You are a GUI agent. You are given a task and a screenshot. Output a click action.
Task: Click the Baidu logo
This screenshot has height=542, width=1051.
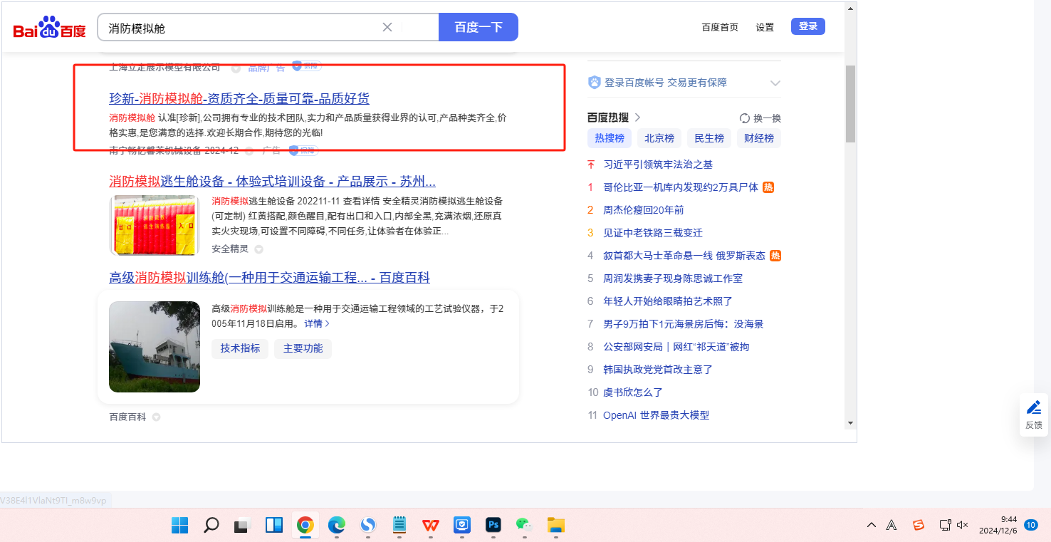tap(49, 28)
